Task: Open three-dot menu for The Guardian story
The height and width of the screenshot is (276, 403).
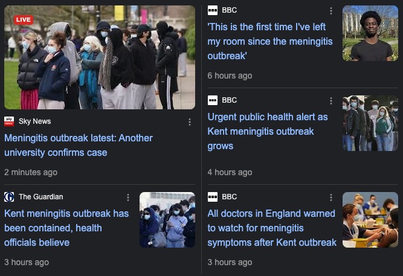Action: [x=128, y=197]
